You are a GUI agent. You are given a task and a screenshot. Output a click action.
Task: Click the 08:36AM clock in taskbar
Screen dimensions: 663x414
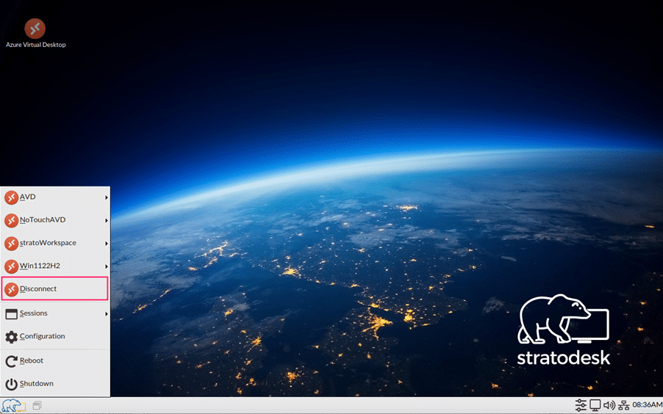(x=648, y=405)
